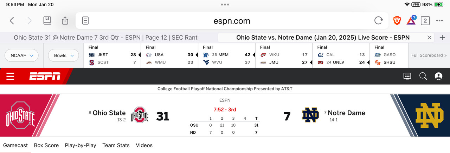Viewport: 450px width, 153px height.
Task: Open the reader mode page icon
Action: click(x=85, y=21)
